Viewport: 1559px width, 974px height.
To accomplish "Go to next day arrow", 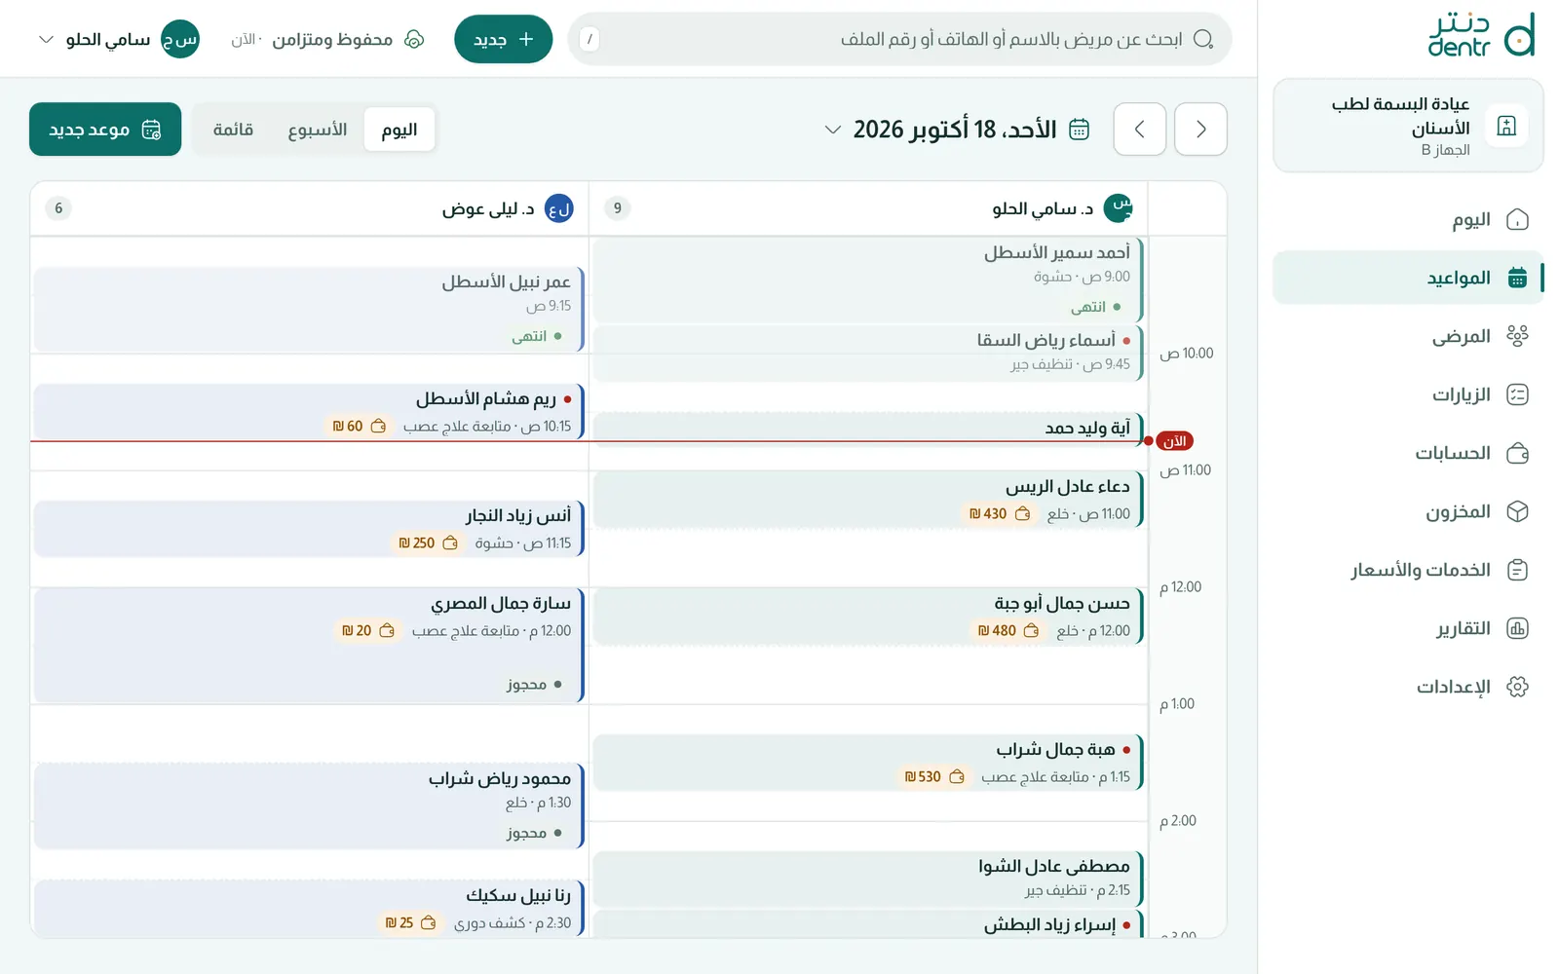I will (1139, 129).
